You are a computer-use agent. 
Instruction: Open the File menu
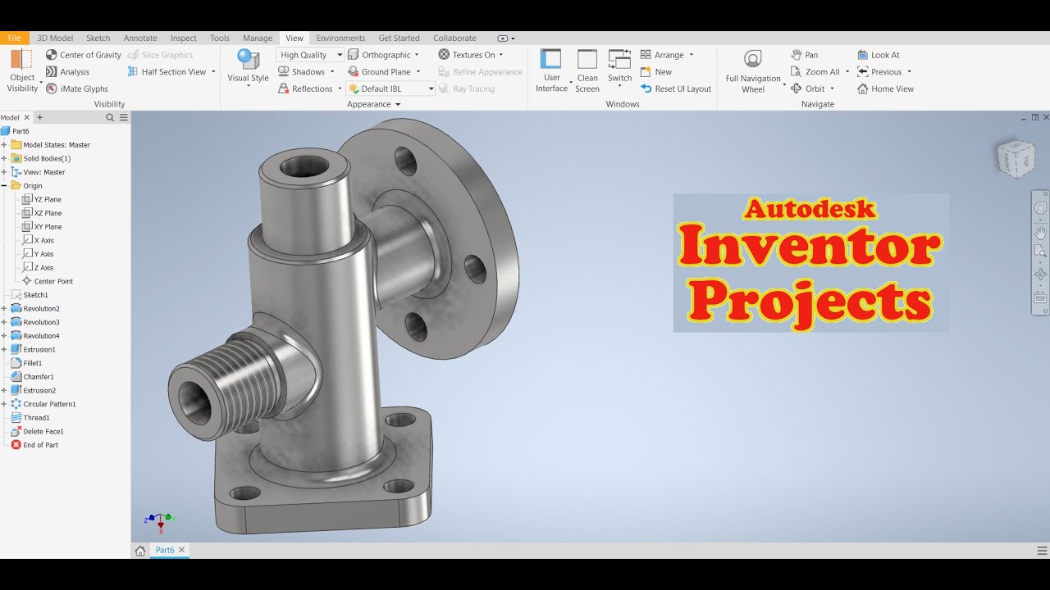pyautogui.click(x=14, y=38)
